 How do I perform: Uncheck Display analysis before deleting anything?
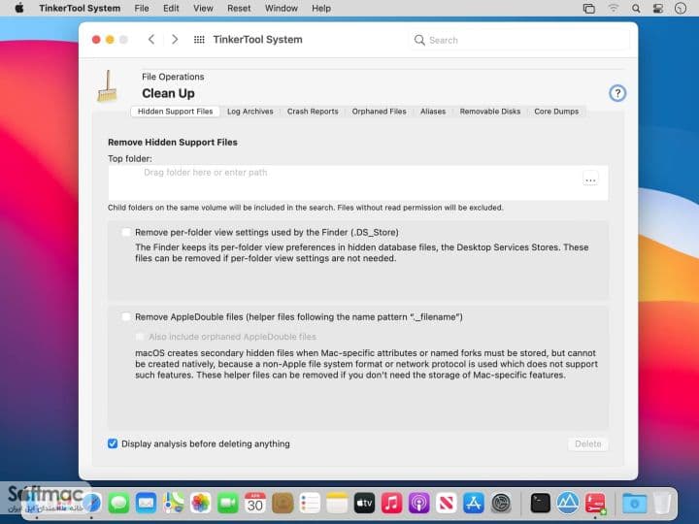[x=113, y=443]
